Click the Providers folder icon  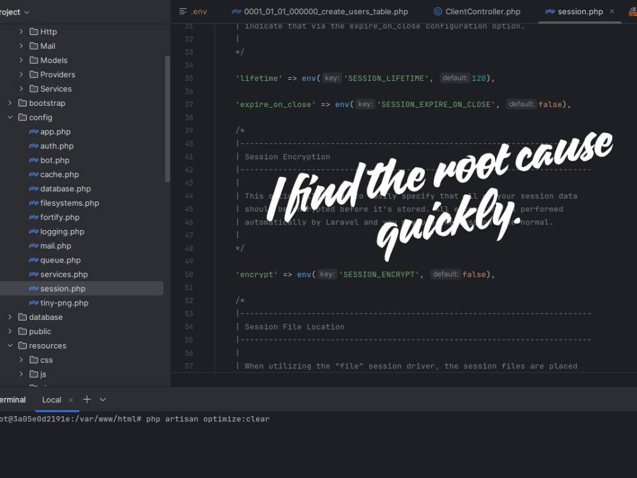(x=34, y=75)
